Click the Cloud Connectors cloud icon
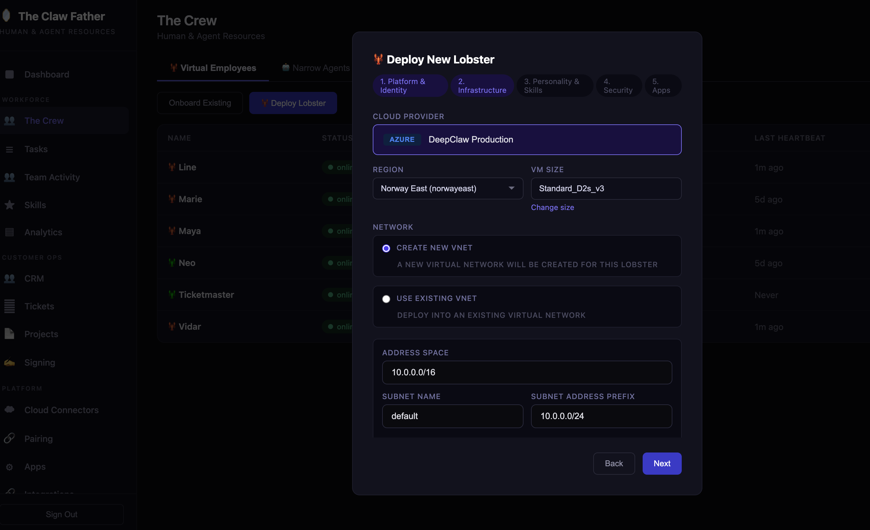 pos(9,409)
